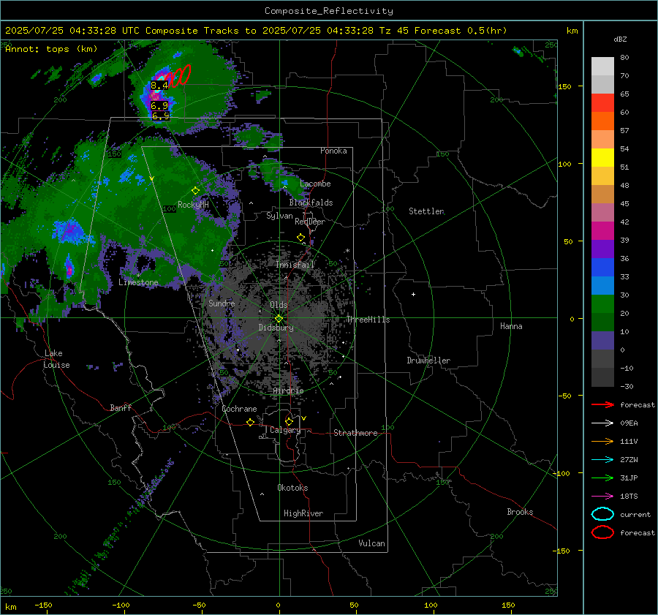Click the Limestone label
The width and height of the screenshot is (658, 615).
point(138,282)
